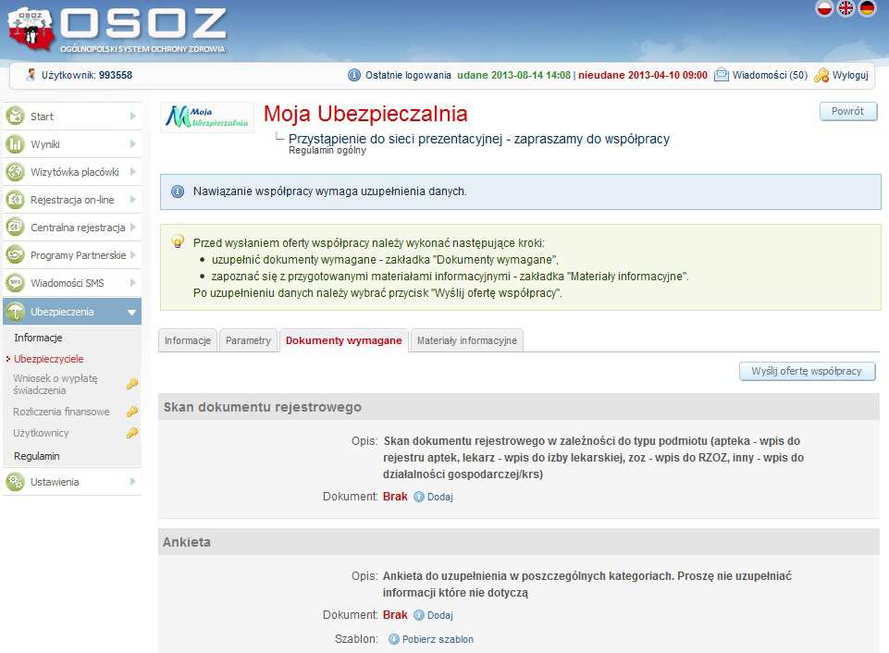Viewport: 889px width, 653px height.
Task: Click the Ubezpieczenia umbrella icon
Action: (16, 312)
